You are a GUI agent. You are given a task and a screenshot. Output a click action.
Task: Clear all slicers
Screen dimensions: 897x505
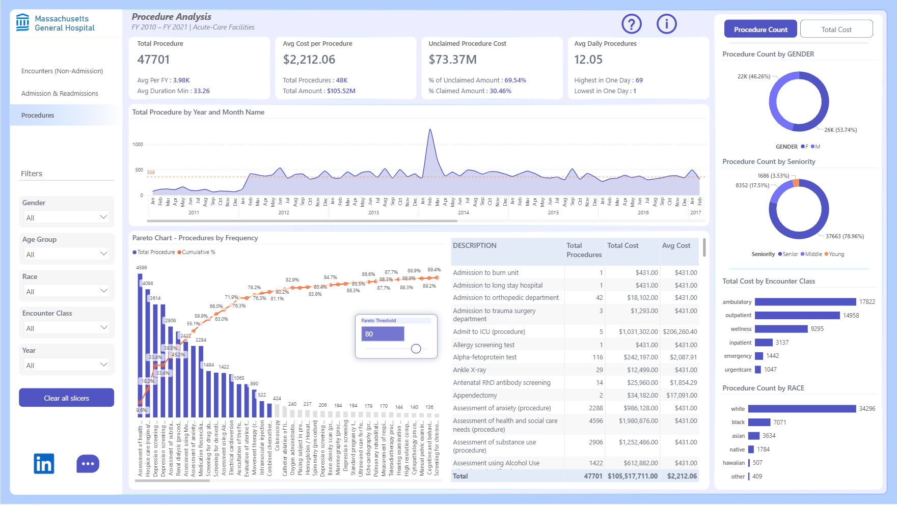coord(66,398)
